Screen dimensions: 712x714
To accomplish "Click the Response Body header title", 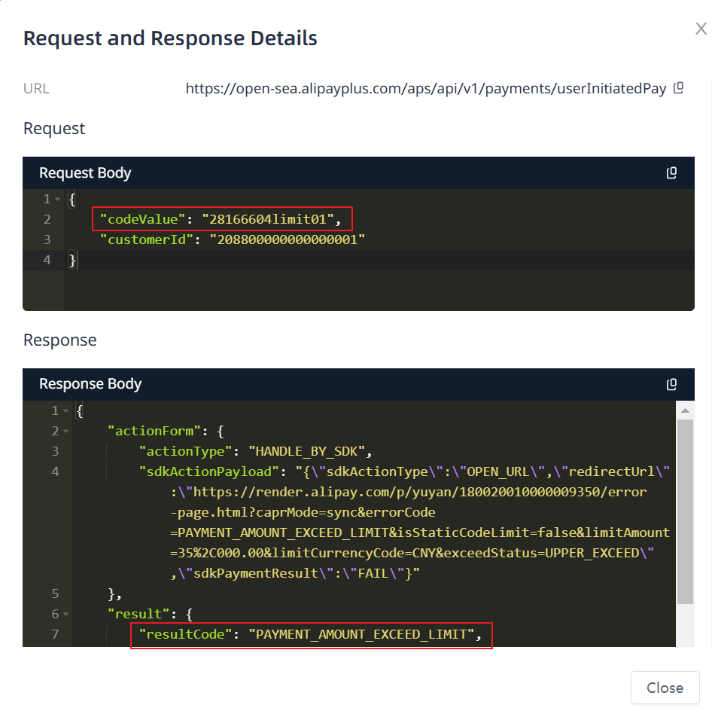I will click(x=90, y=384).
